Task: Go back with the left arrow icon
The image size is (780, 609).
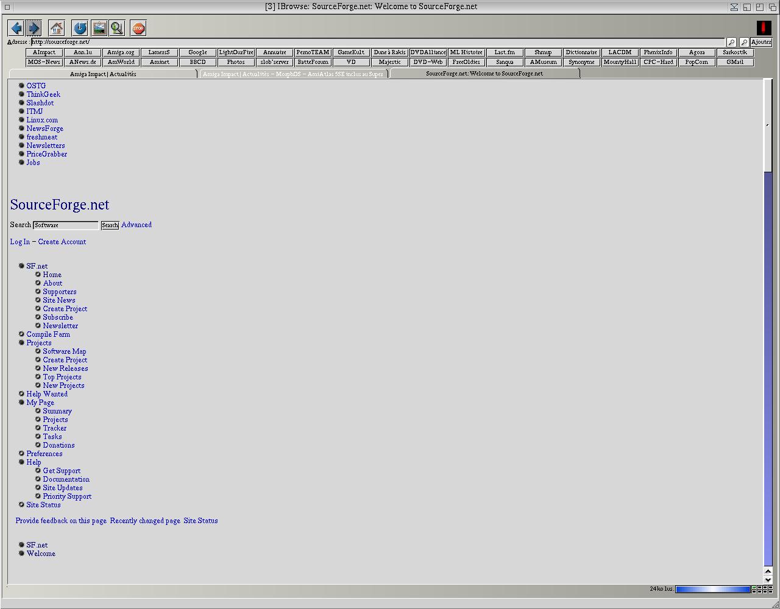Action: pyautogui.click(x=16, y=28)
